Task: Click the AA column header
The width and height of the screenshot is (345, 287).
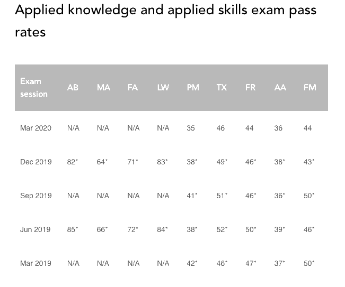Action: click(x=280, y=88)
